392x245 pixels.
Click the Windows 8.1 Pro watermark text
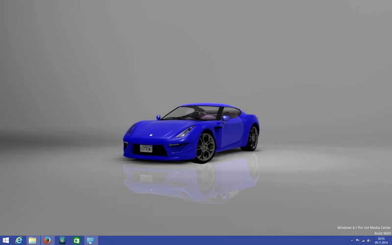(364, 228)
